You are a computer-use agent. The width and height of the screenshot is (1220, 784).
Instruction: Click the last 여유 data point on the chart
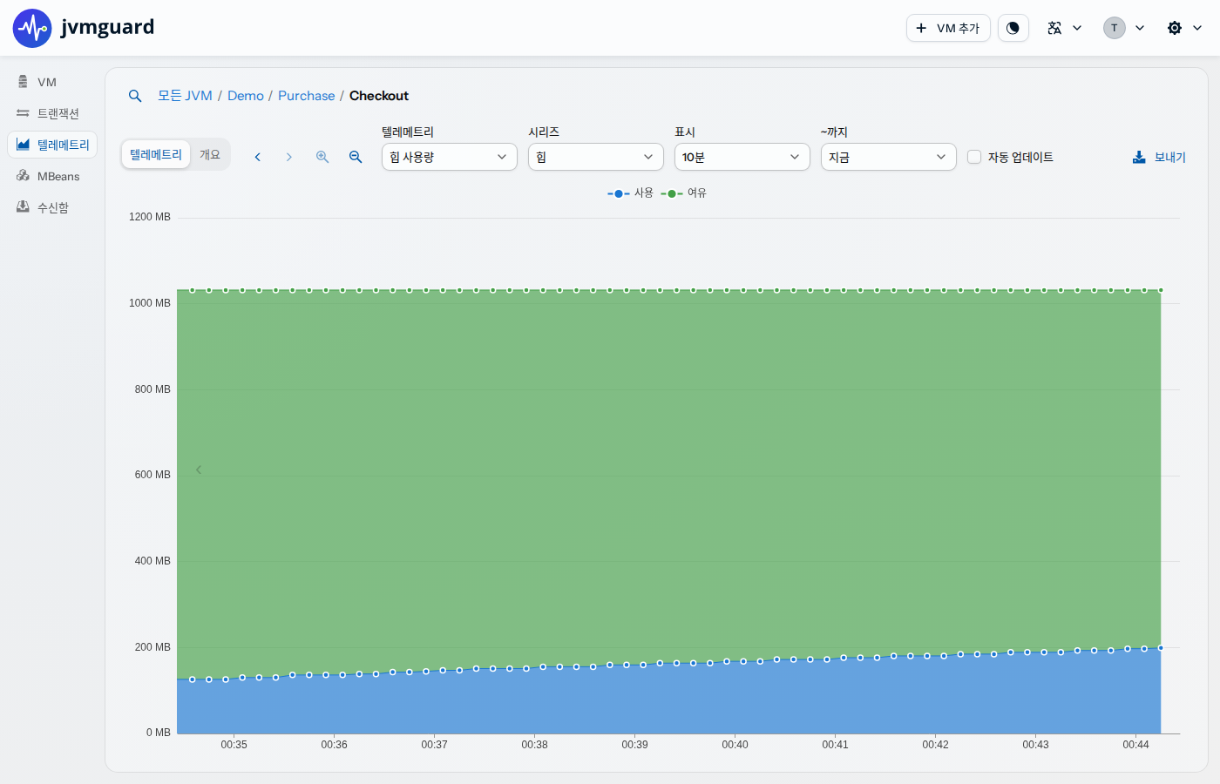(x=1161, y=290)
